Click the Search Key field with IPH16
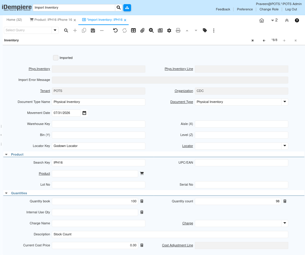 [x=98, y=163]
